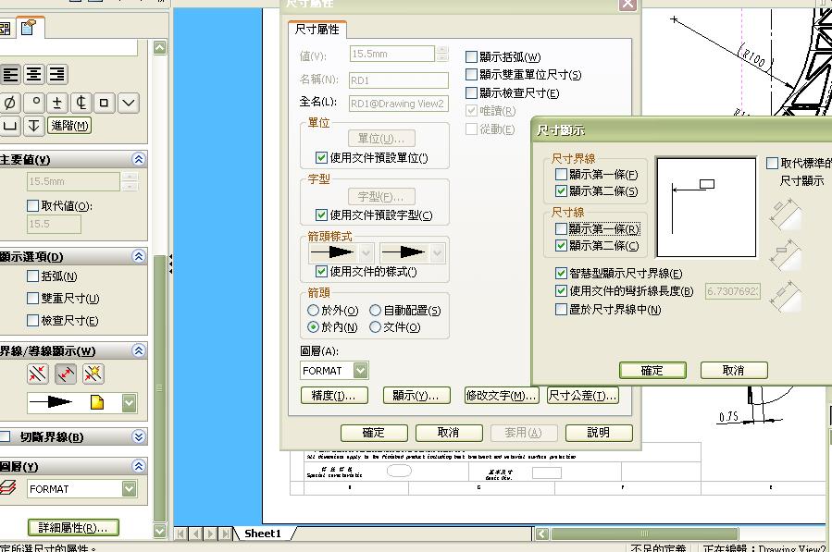Open 圖層(A) FORMAT dropdown in dialog
This screenshot has height=552, width=832.
[x=361, y=371]
